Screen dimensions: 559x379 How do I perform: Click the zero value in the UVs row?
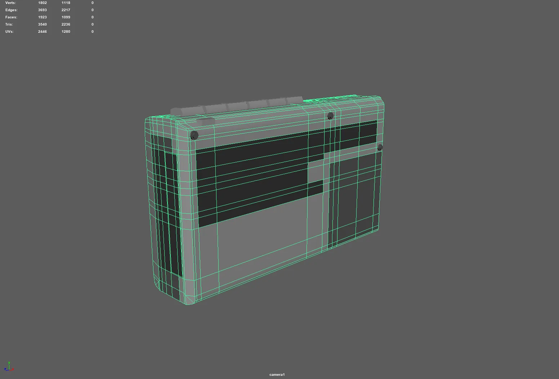93,31
